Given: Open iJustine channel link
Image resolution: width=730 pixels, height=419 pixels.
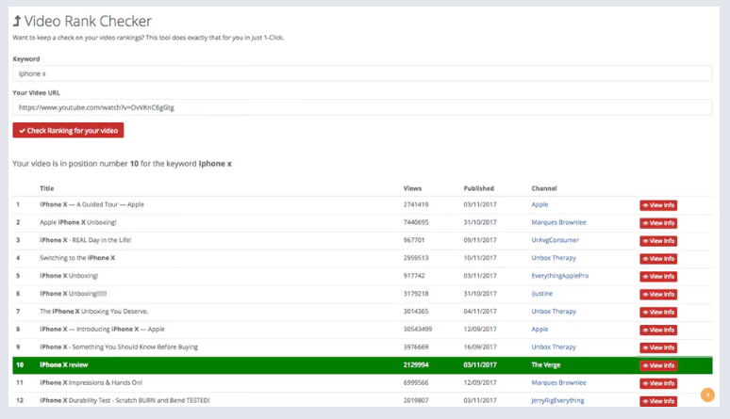Looking at the screenshot, I should [x=542, y=294].
